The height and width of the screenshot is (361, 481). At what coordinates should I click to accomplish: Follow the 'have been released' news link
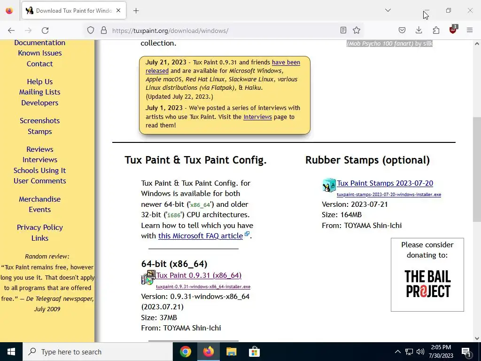click(x=286, y=63)
